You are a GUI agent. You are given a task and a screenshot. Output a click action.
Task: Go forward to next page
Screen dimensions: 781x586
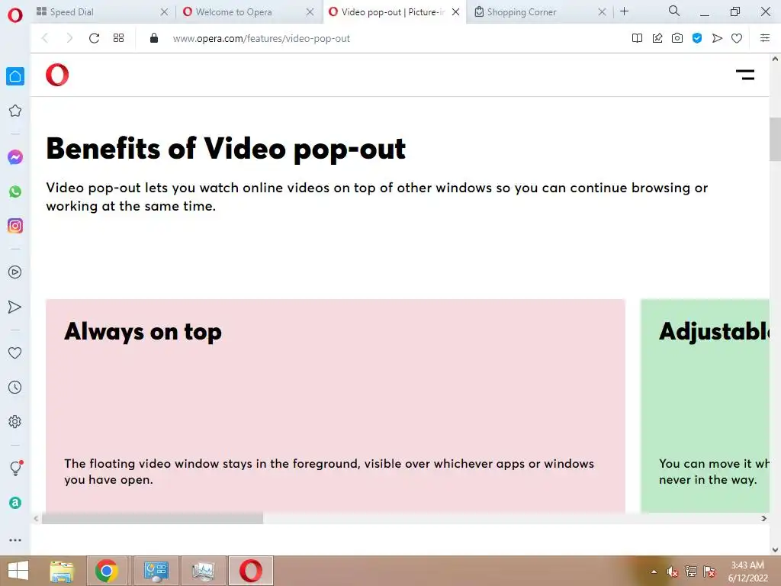pyautogui.click(x=69, y=38)
